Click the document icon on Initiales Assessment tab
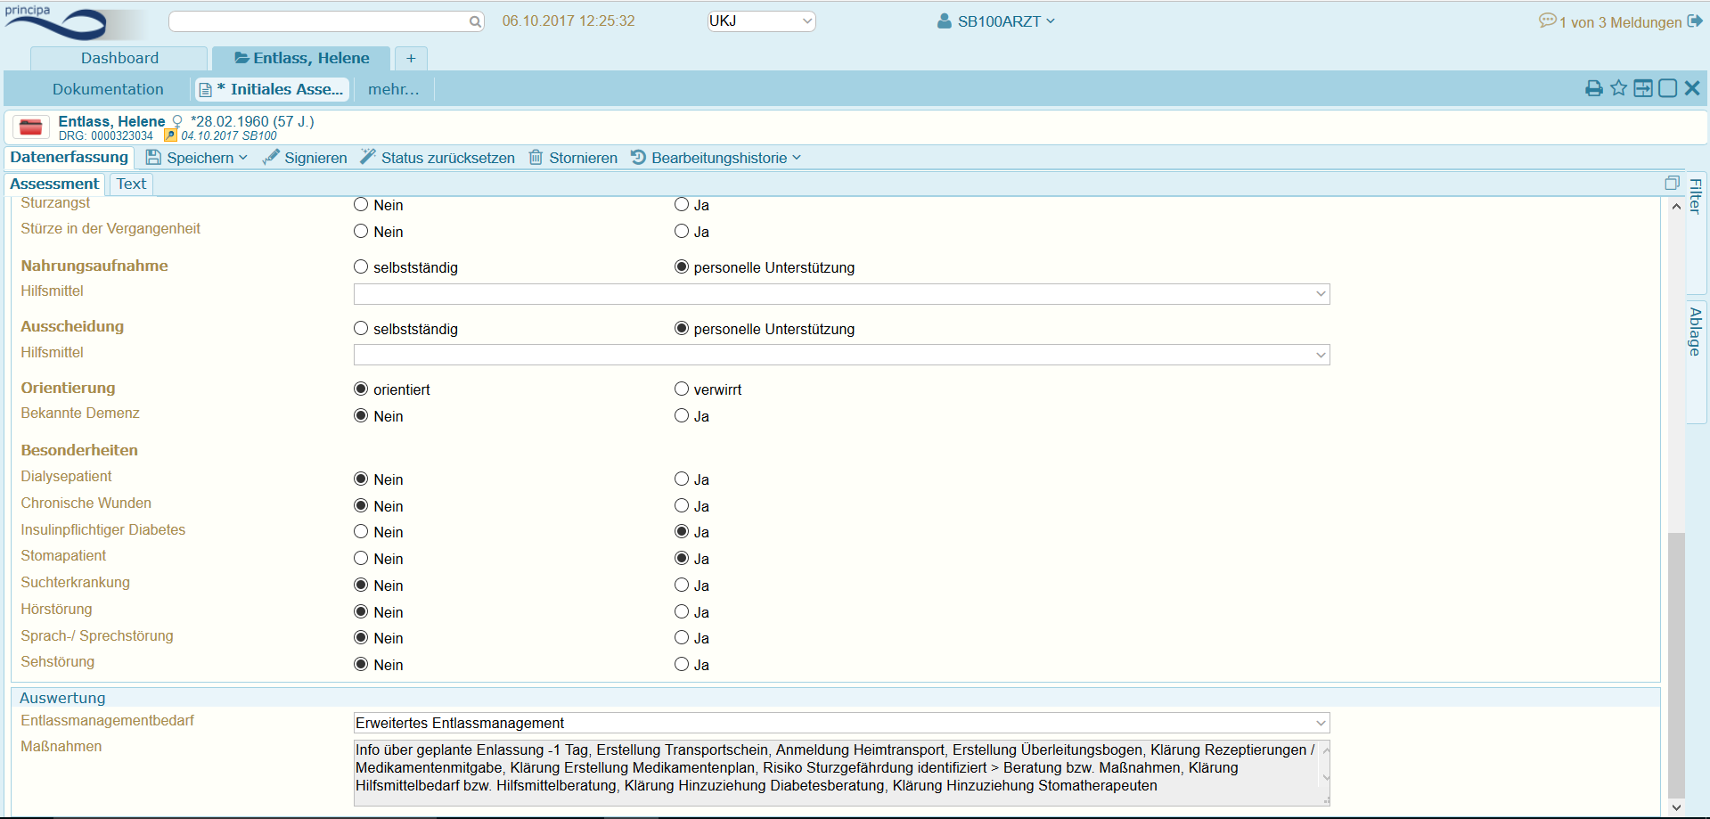 [206, 89]
